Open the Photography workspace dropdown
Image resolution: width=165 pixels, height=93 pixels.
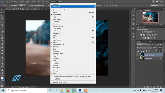pos(157,5)
